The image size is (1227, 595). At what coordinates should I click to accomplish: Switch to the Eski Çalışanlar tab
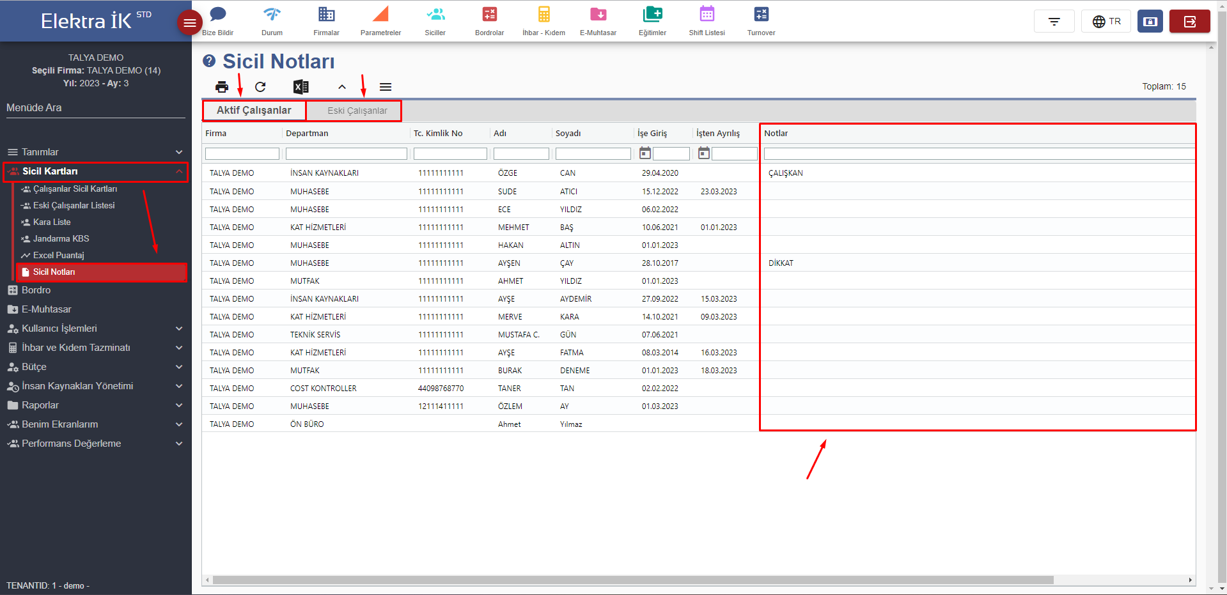[357, 111]
